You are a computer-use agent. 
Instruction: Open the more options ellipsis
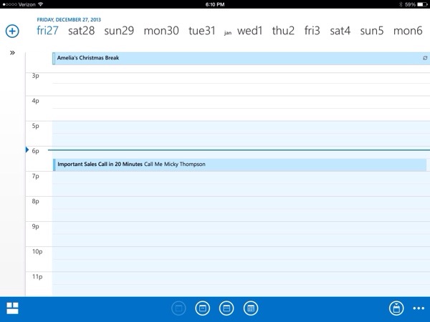click(419, 308)
